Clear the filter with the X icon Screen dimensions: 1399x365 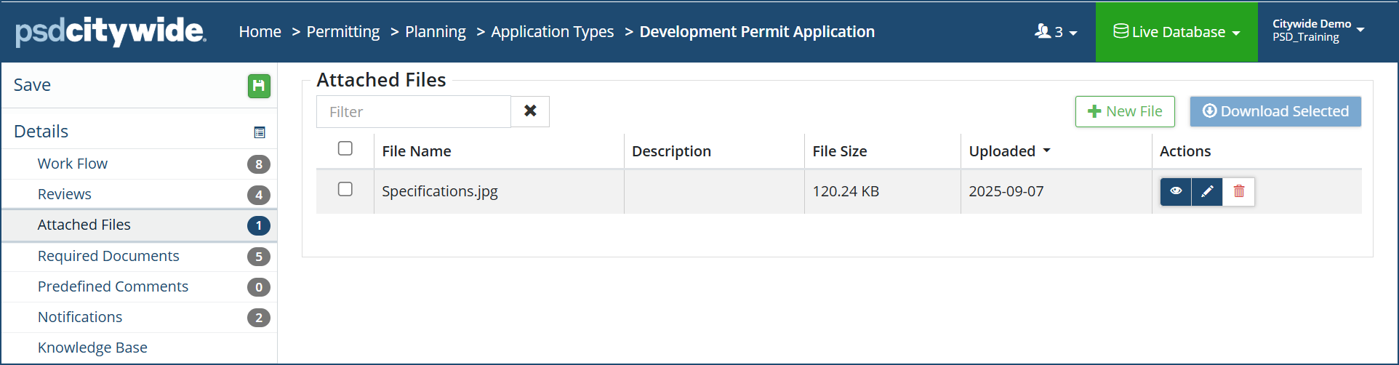pos(530,111)
